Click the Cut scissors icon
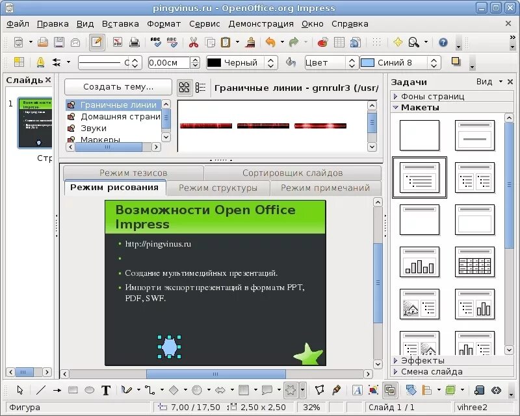Screen dimensions: 520x416 click(194, 42)
